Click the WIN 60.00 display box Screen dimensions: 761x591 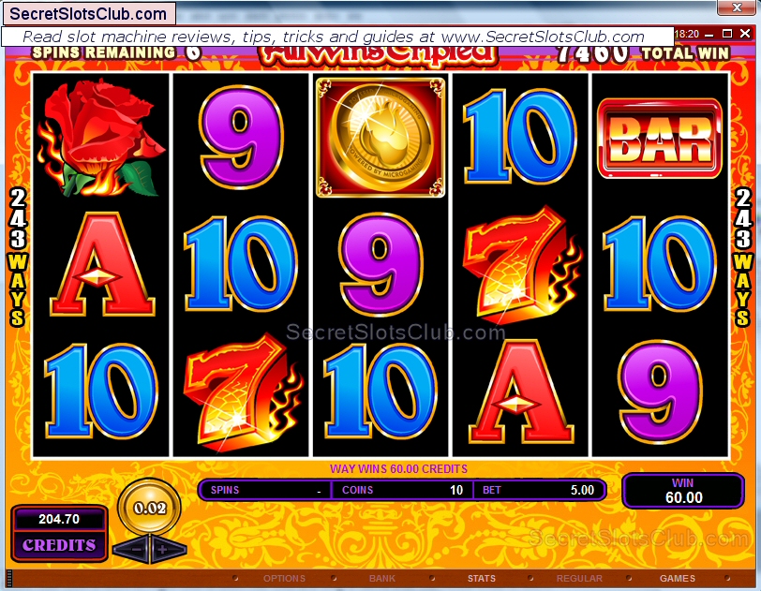point(683,491)
